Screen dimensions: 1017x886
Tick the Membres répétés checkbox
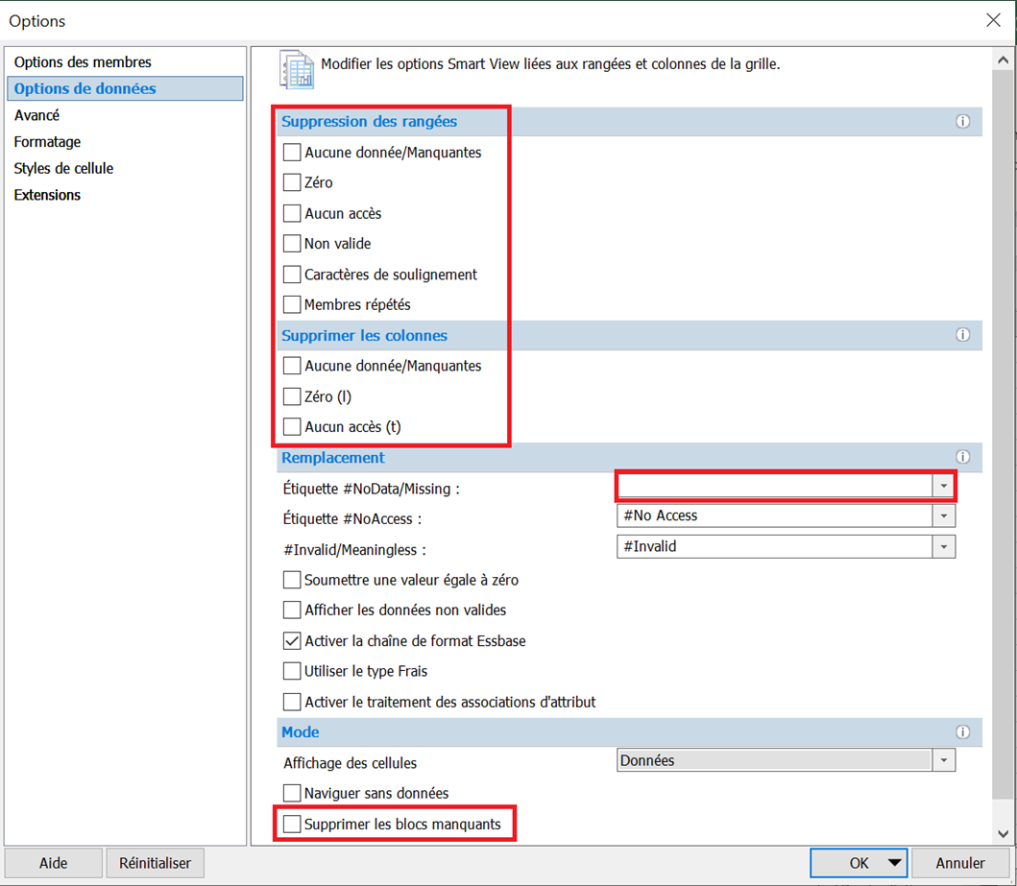(292, 305)
